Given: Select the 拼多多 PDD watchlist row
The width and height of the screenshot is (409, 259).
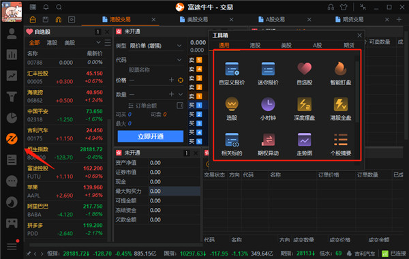Looking at the screenshot, I should point(65,229).
